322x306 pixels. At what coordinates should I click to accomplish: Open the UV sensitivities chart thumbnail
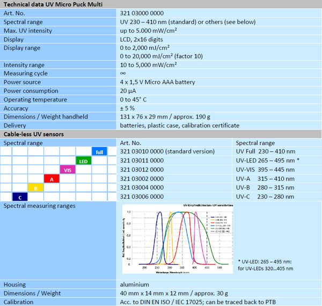pos(178,239)
